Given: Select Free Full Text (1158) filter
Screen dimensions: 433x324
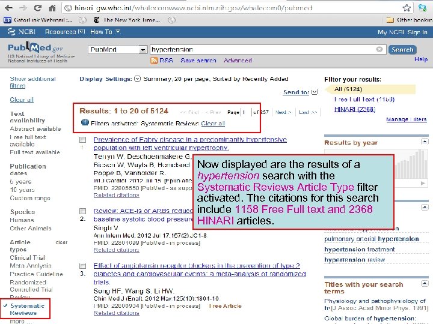Looking at the screenshot, I should click(x=364, y=99).
